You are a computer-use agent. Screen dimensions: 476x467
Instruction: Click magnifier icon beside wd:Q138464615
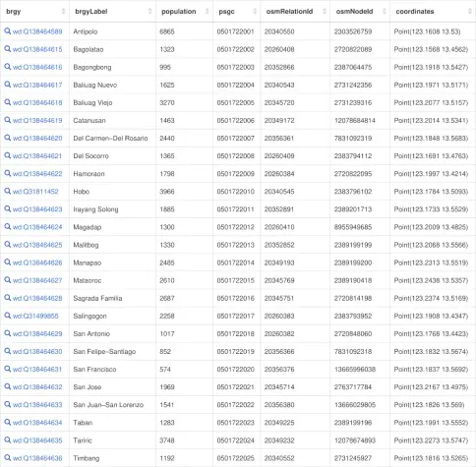(7, 49)
